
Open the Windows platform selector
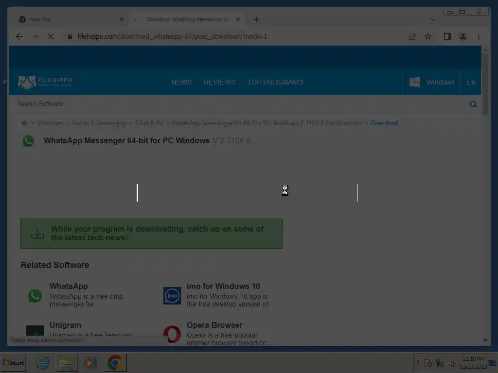coord(432,82)
